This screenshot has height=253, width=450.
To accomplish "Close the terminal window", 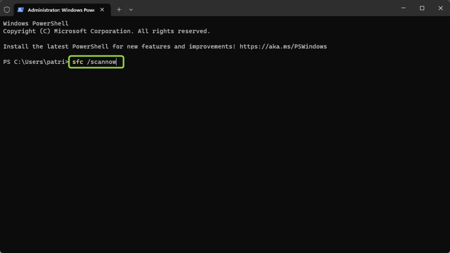I will pos(440,8).
